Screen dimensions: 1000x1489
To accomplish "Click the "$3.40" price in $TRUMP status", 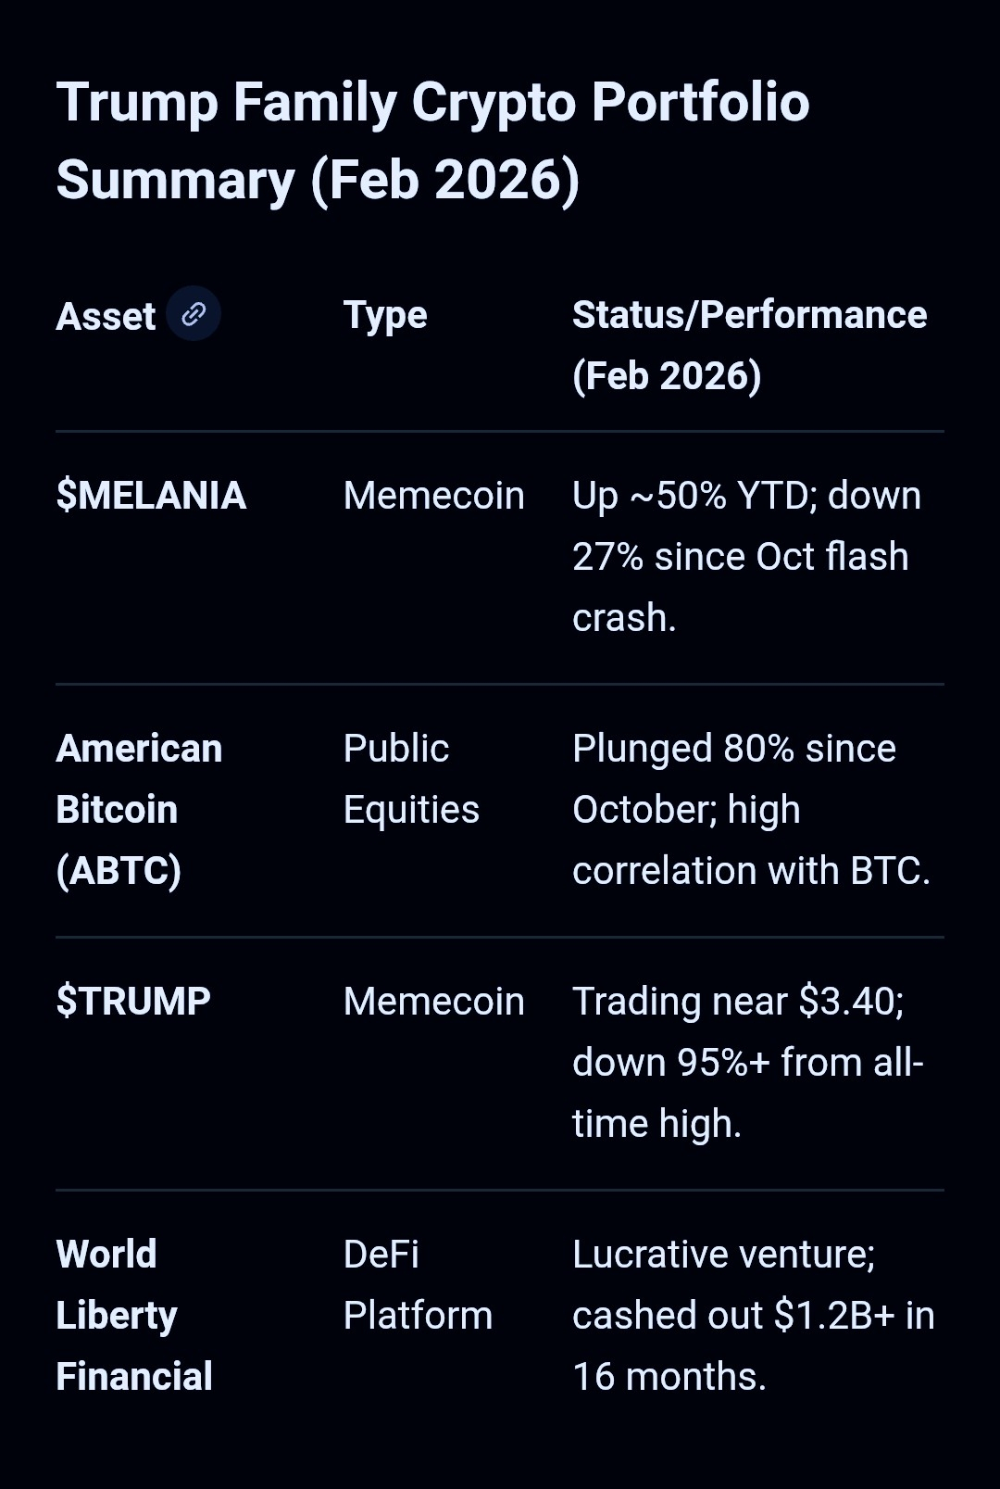I will 850,1002.
